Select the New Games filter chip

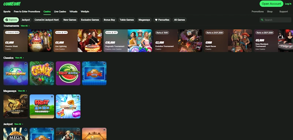pos(70,20)
